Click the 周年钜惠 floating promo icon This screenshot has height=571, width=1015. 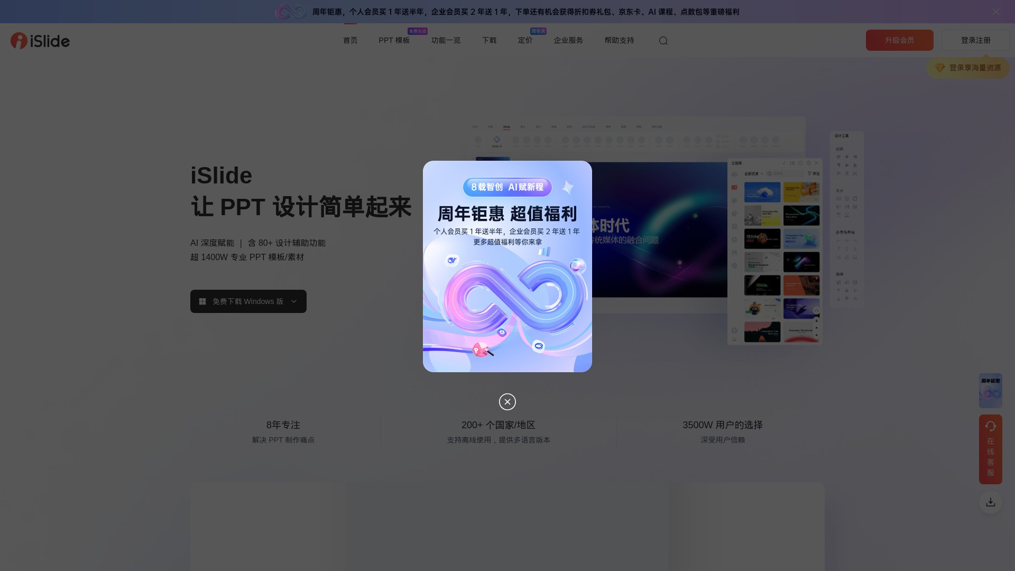pyautogui.click(x=991, y=391)
